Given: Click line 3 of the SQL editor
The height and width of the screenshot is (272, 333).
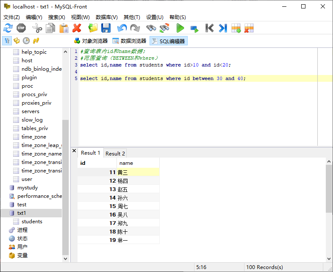Looking at the screenshot, I should coord(155,65).
